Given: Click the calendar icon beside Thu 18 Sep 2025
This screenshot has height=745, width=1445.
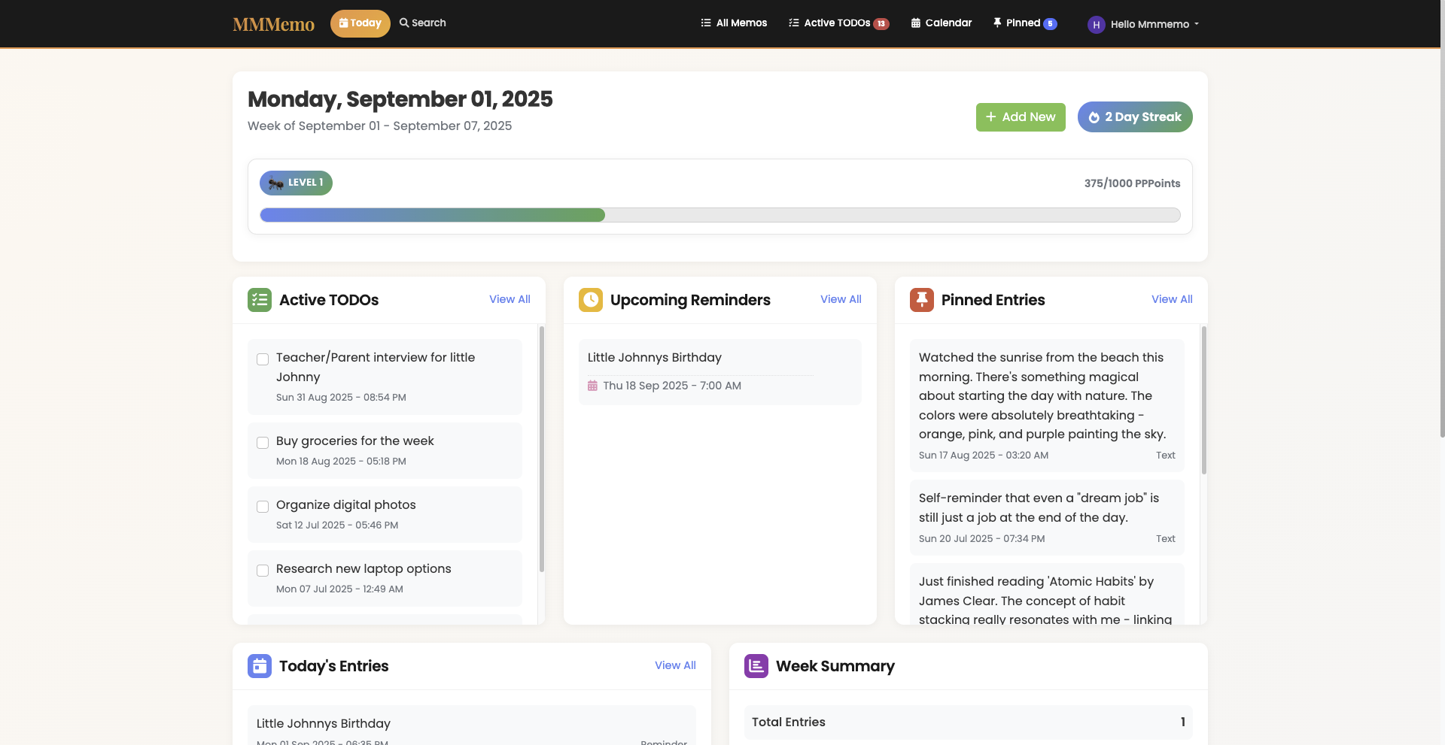Looking at the screenshot, I should coord(592,386).
